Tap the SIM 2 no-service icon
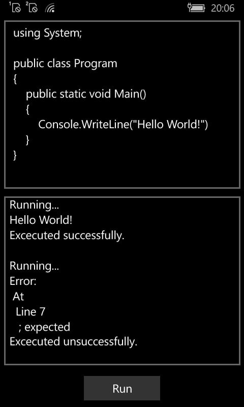This screenshot has width=244, height=407. [32, 7]
